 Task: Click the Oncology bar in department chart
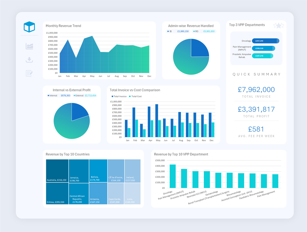[172, 176]
